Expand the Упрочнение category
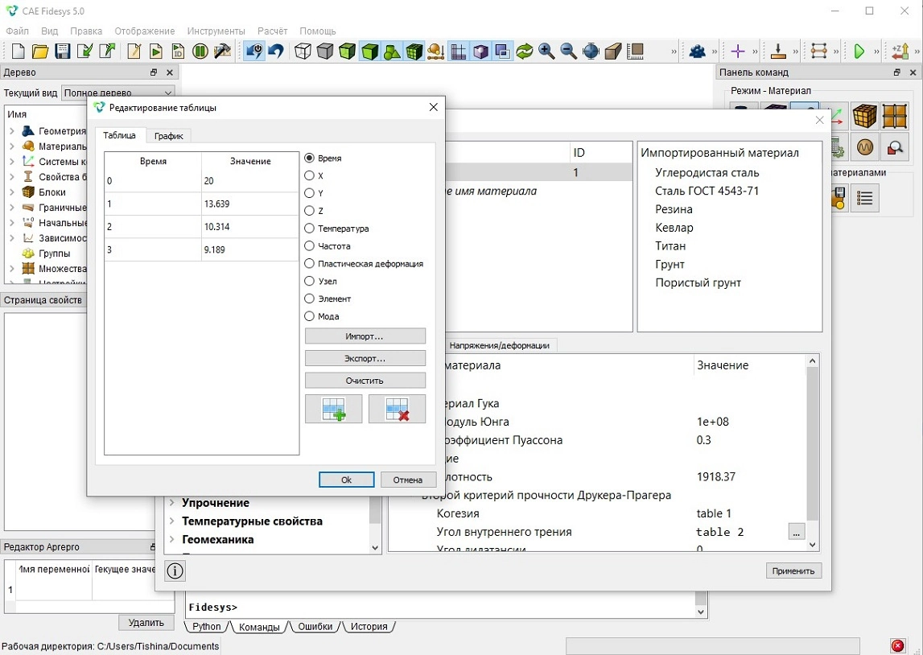 coord(172,503)
